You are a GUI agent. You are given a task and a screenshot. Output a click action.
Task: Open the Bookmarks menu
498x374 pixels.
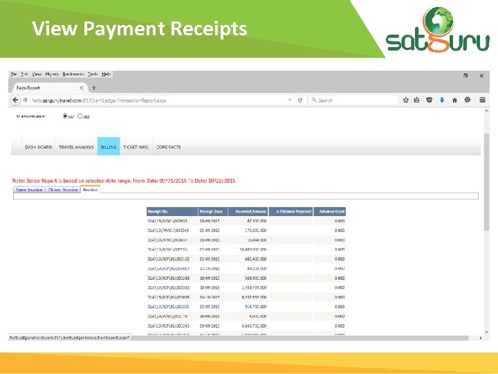click(73, 74)
